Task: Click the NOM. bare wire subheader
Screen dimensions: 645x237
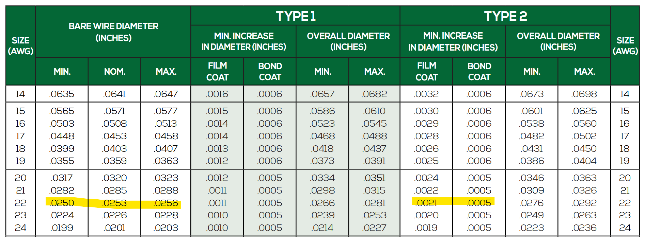Action: click(x=115, y=72)
